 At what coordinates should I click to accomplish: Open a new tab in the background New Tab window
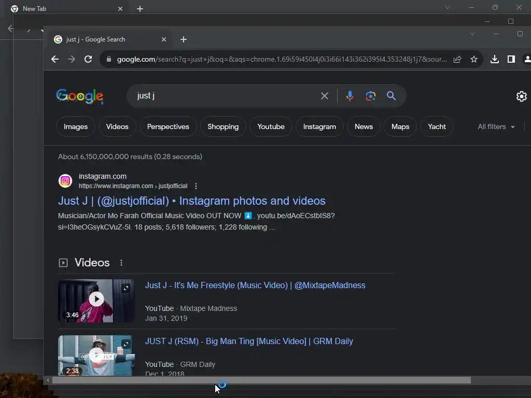tap(140, 9)
